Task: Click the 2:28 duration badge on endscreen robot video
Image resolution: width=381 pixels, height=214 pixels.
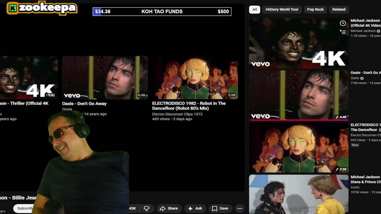Action: 231,95
